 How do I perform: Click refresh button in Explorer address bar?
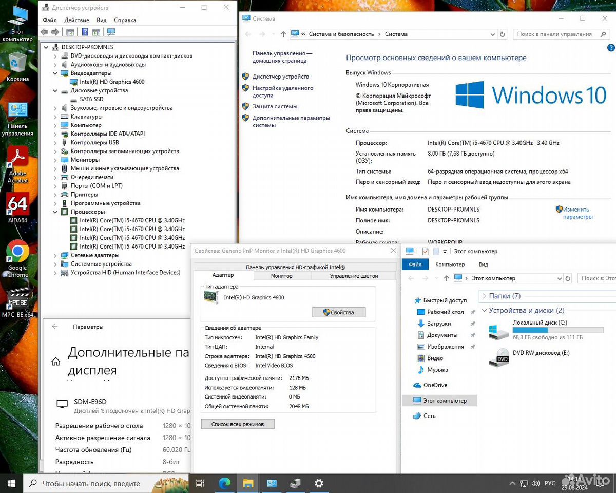click(568, 278)
